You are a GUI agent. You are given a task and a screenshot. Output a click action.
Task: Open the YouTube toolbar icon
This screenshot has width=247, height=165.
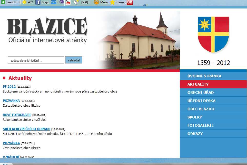pos(68,2)
